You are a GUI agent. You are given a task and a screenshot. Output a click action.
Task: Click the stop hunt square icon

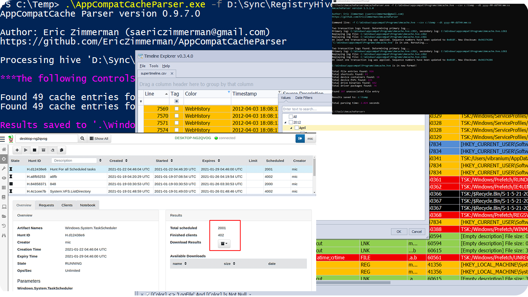coord(34,150)
